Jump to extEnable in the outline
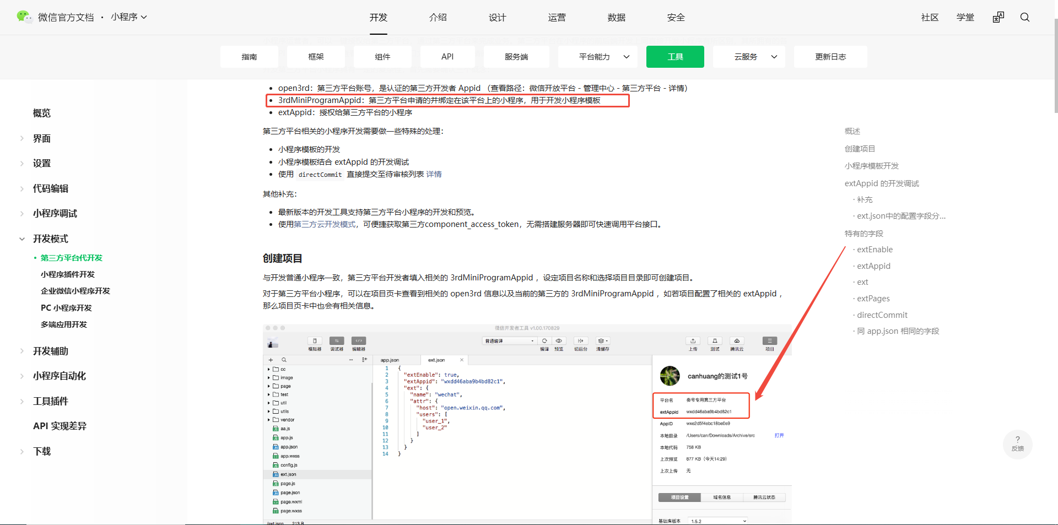The width and height of the screenshot is (1058, 525). pos(875,250)
